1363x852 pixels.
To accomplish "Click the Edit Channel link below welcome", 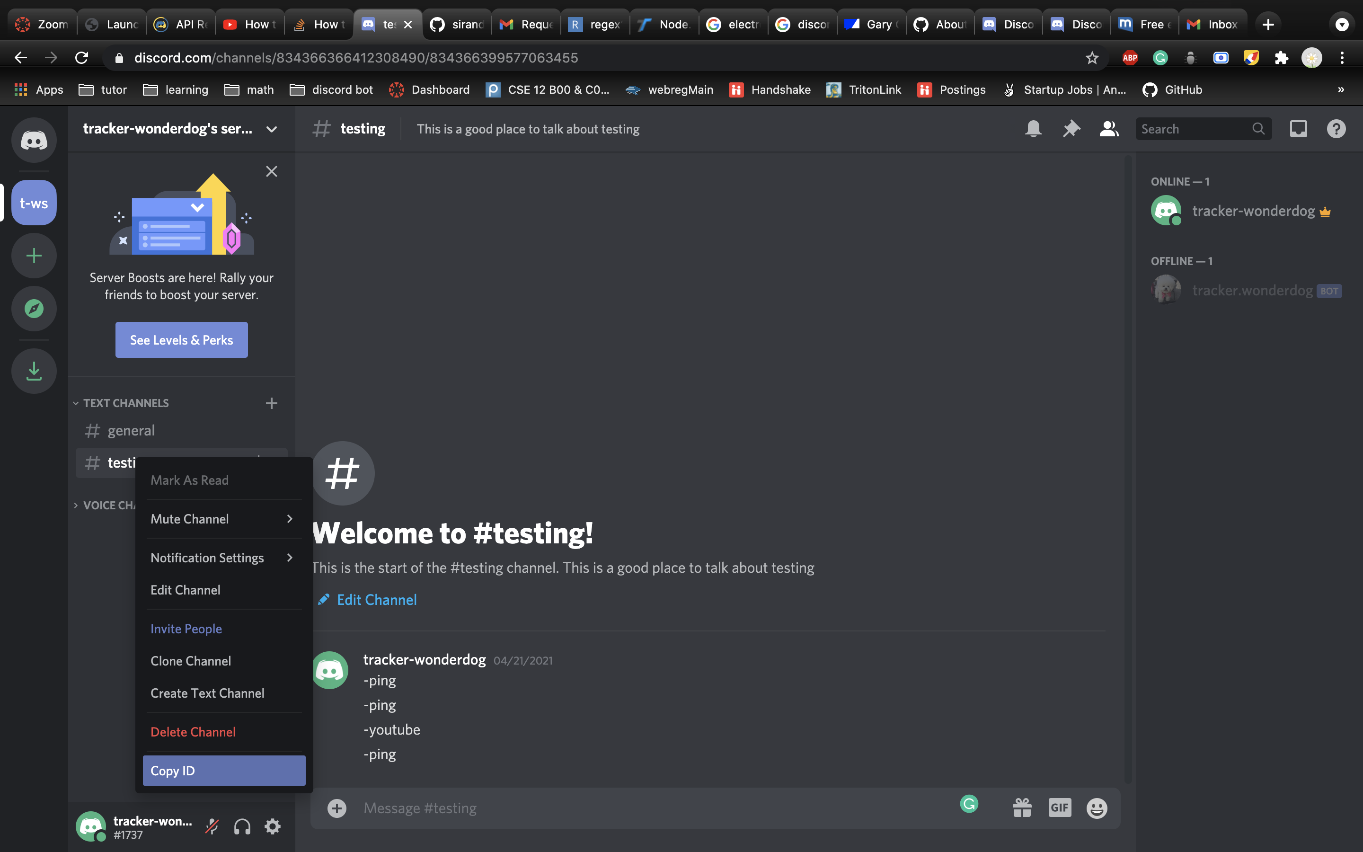I will [x=376, y=600].
